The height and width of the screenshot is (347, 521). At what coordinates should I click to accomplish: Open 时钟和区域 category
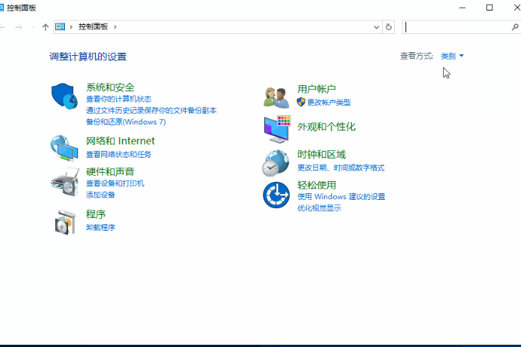pos(322,155)
